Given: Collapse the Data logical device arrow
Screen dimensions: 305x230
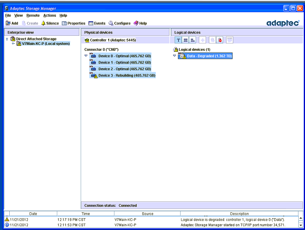Looking at the screenshot, I should pyautogui.click(x=175, y=56).
